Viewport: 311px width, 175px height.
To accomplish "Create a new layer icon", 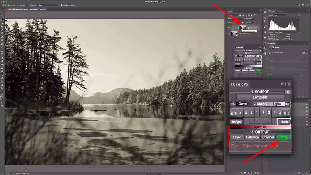I will click(255, 173).
